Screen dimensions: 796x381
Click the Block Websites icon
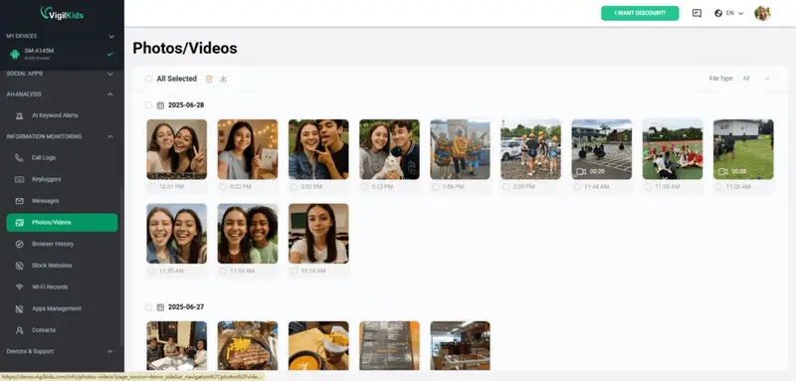click(19, 266)
